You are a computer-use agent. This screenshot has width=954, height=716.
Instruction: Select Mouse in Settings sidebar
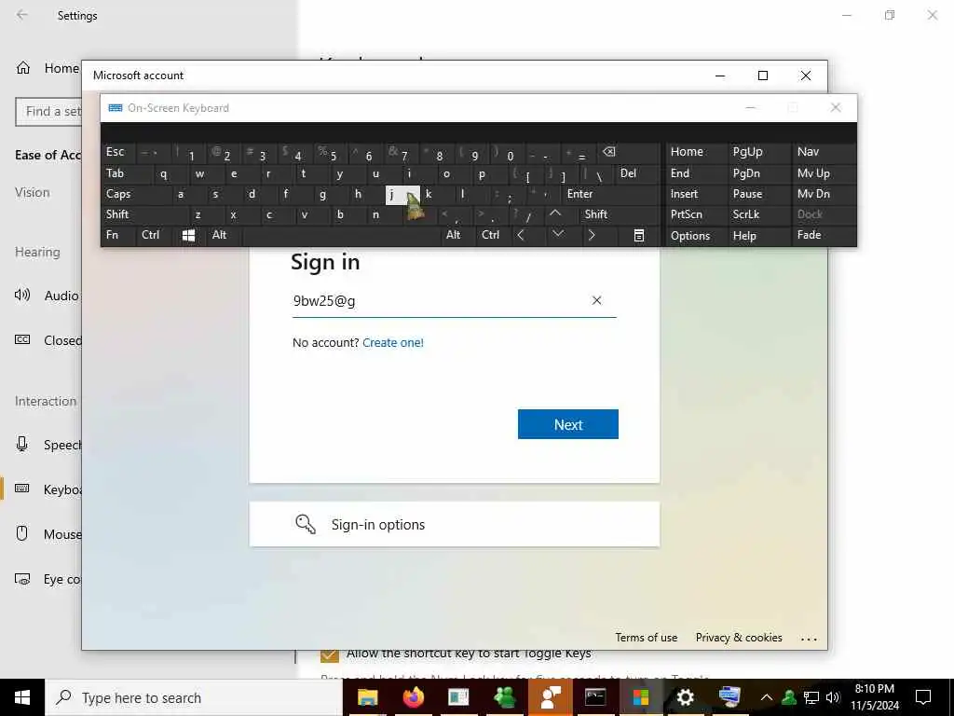pos(48,534)
